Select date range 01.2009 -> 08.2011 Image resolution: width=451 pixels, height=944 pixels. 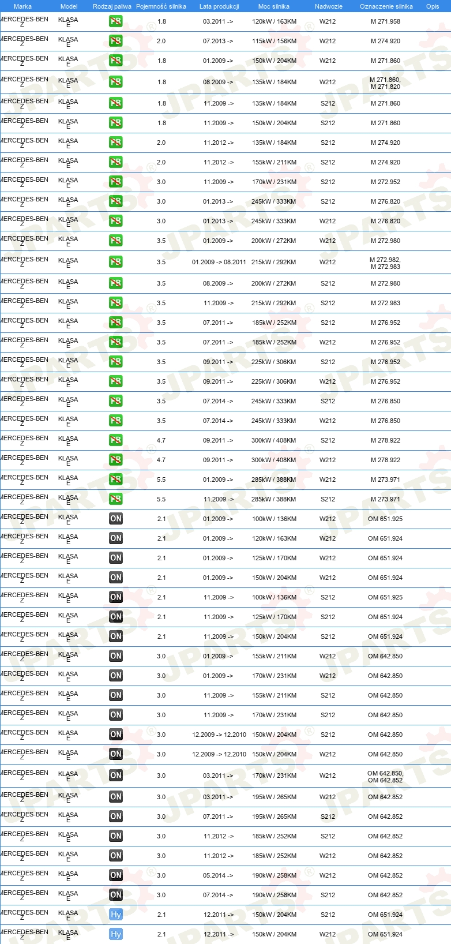tap(219, 262)
